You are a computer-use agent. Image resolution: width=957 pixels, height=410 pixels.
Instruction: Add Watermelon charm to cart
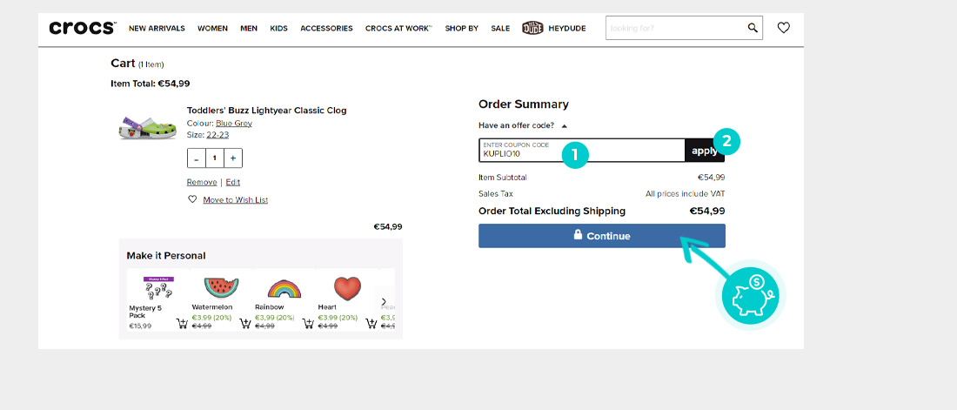[x=244, y=323]
